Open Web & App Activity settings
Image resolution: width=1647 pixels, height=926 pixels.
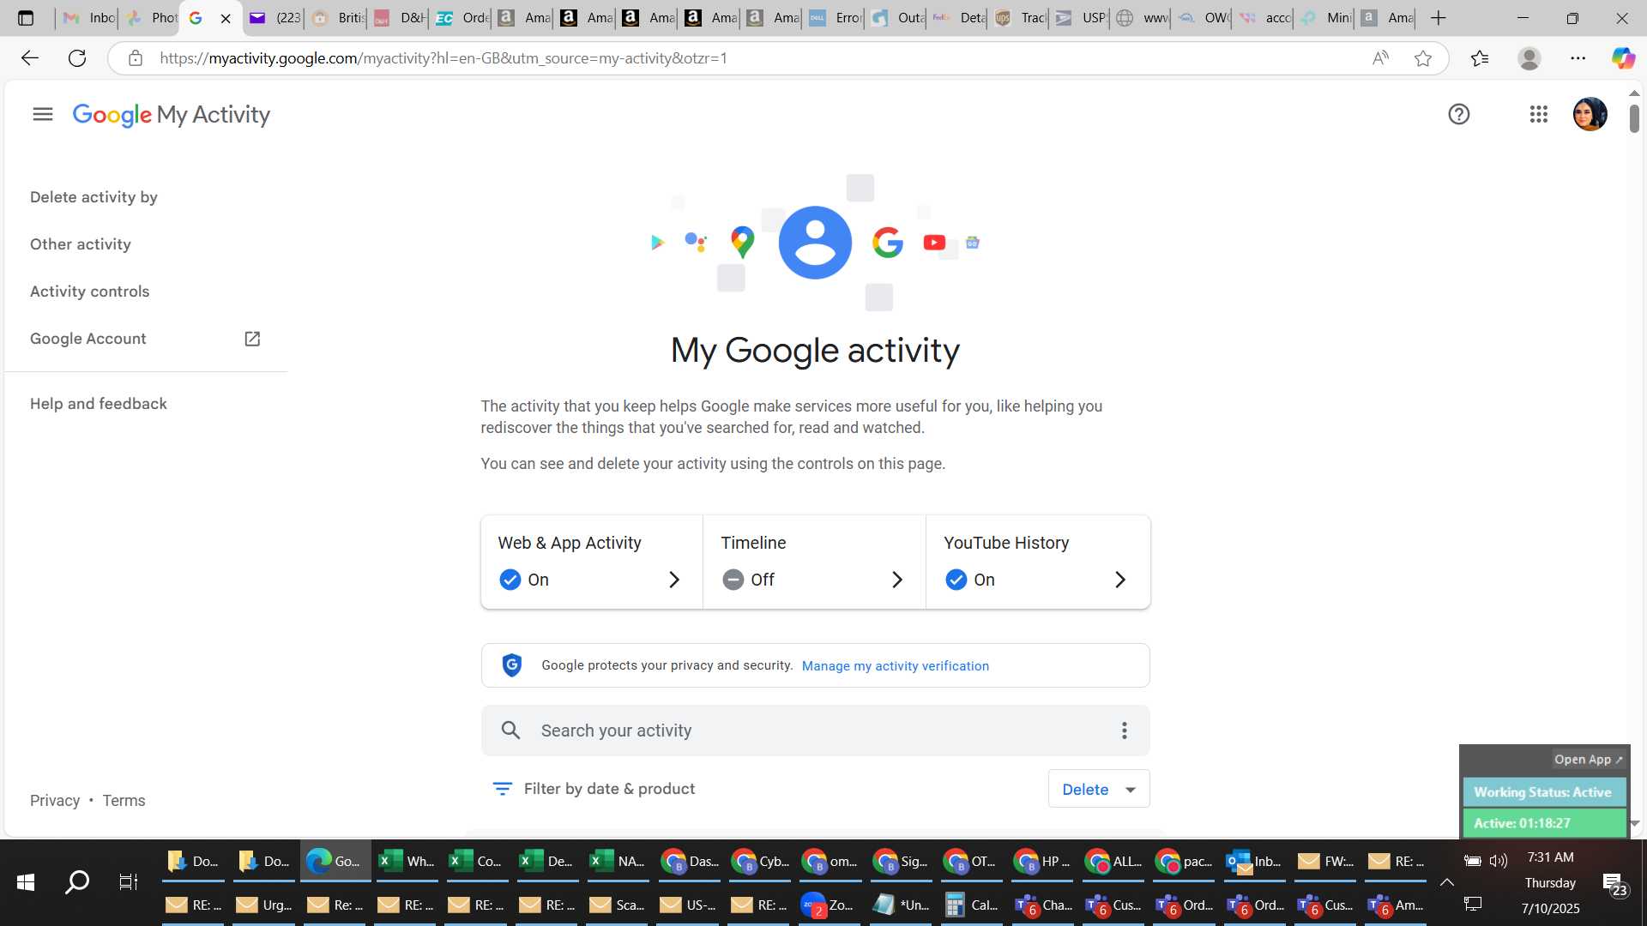[x=592, y=562]
